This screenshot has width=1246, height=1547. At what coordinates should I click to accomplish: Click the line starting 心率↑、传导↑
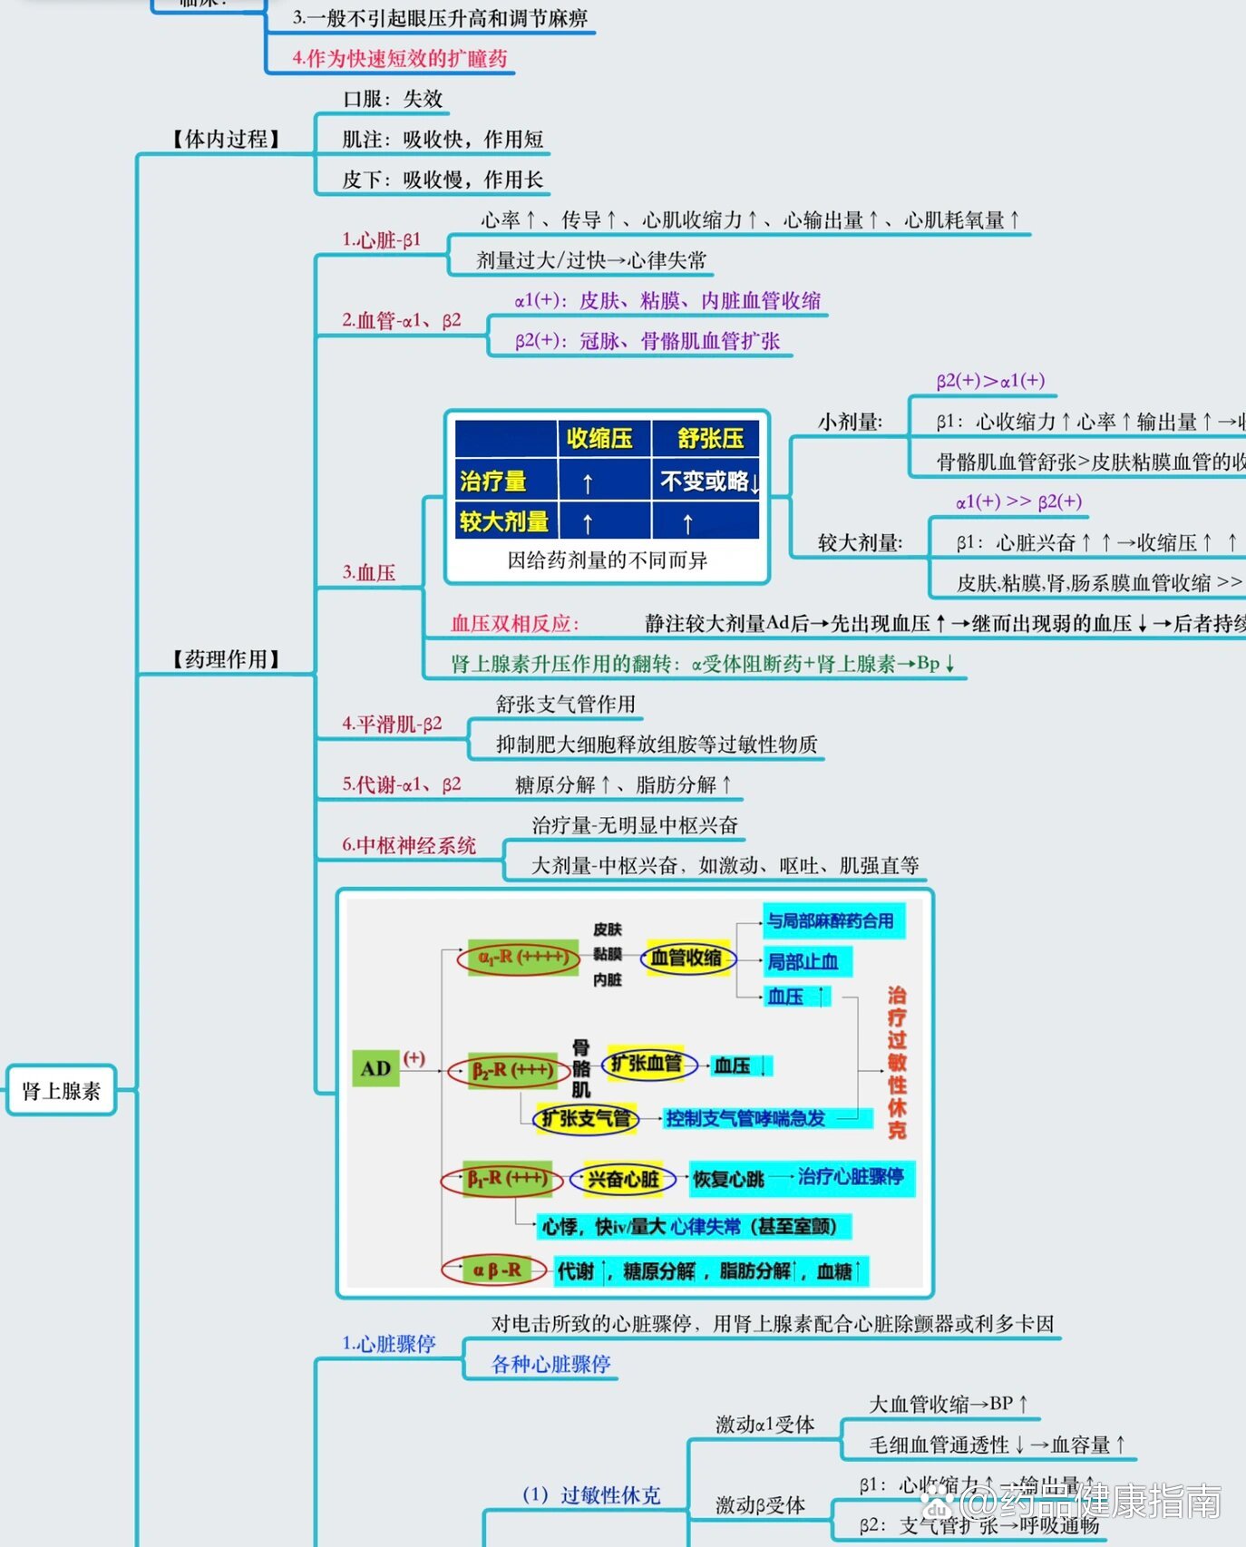[750, 219]
